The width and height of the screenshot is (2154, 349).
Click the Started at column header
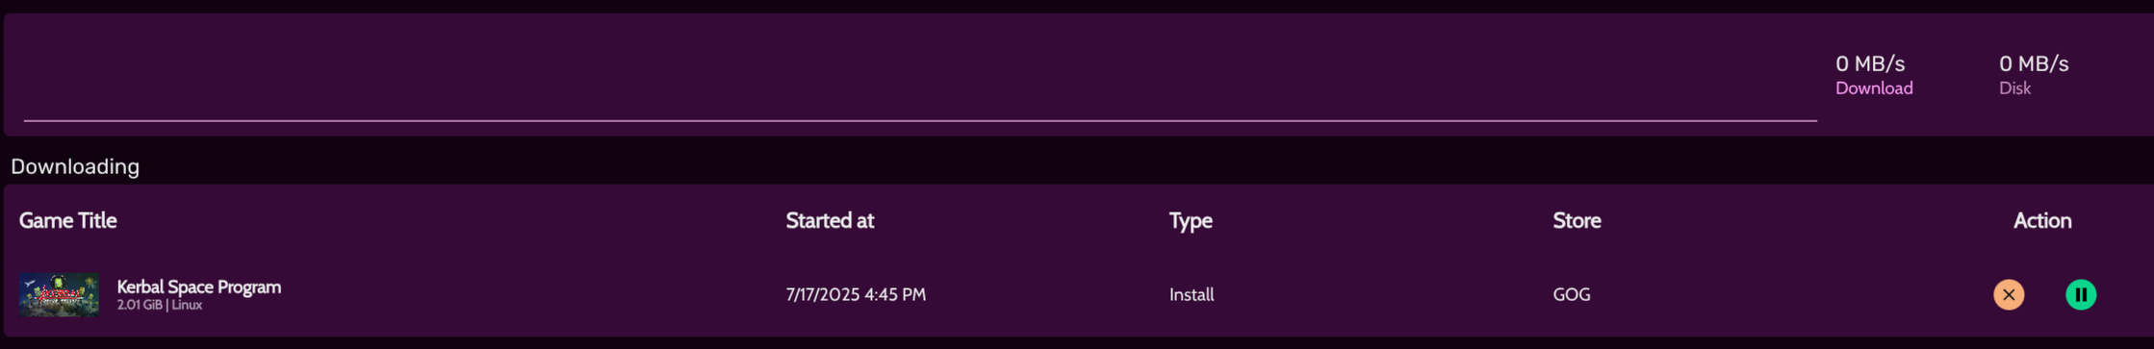point(830,220)
